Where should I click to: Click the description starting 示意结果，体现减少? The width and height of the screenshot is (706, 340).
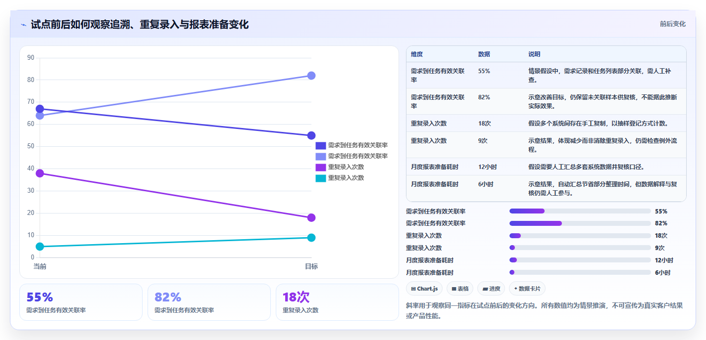603,145
